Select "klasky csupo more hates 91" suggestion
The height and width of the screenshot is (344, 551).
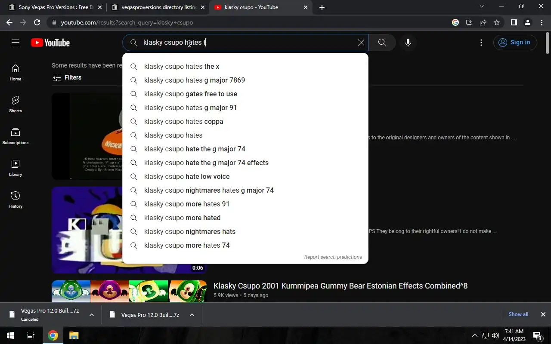(245, 204)
